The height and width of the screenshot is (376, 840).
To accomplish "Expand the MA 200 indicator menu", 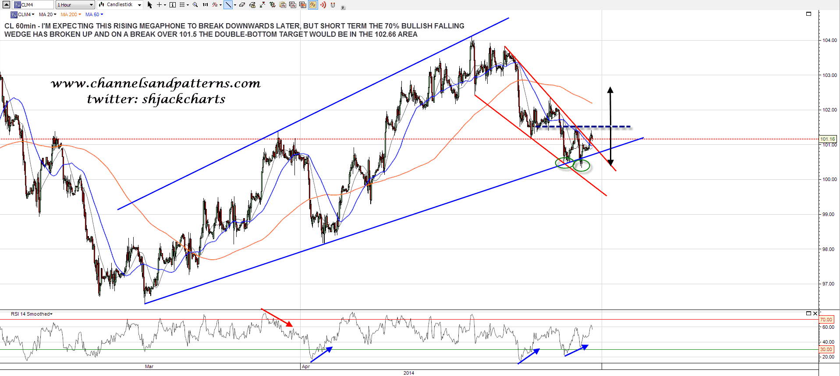I will pyautogui.click(x=71, y=14).
